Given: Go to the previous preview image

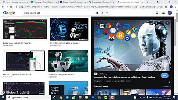Looking at the screenshot, I should pyautogui.click(x=162, y=23).
